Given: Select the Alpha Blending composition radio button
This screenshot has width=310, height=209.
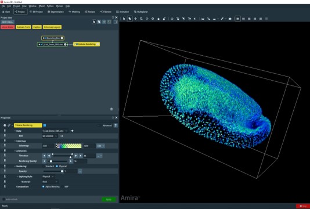Looking at the screenshot, I should [44, 187].
